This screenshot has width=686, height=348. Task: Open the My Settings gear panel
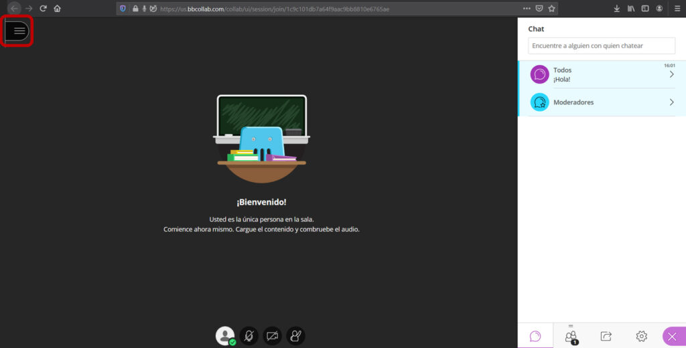pyautogui.click(x=641, y=336)
